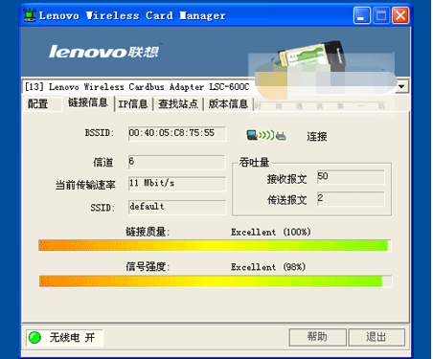Screen dimensions: 433x359
Task: Click the 当前传输速率 field
Action: point(177,184)
